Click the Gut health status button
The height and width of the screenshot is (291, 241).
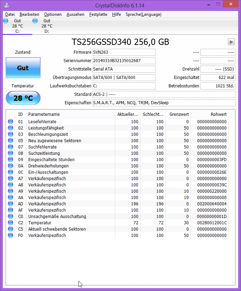23,68
